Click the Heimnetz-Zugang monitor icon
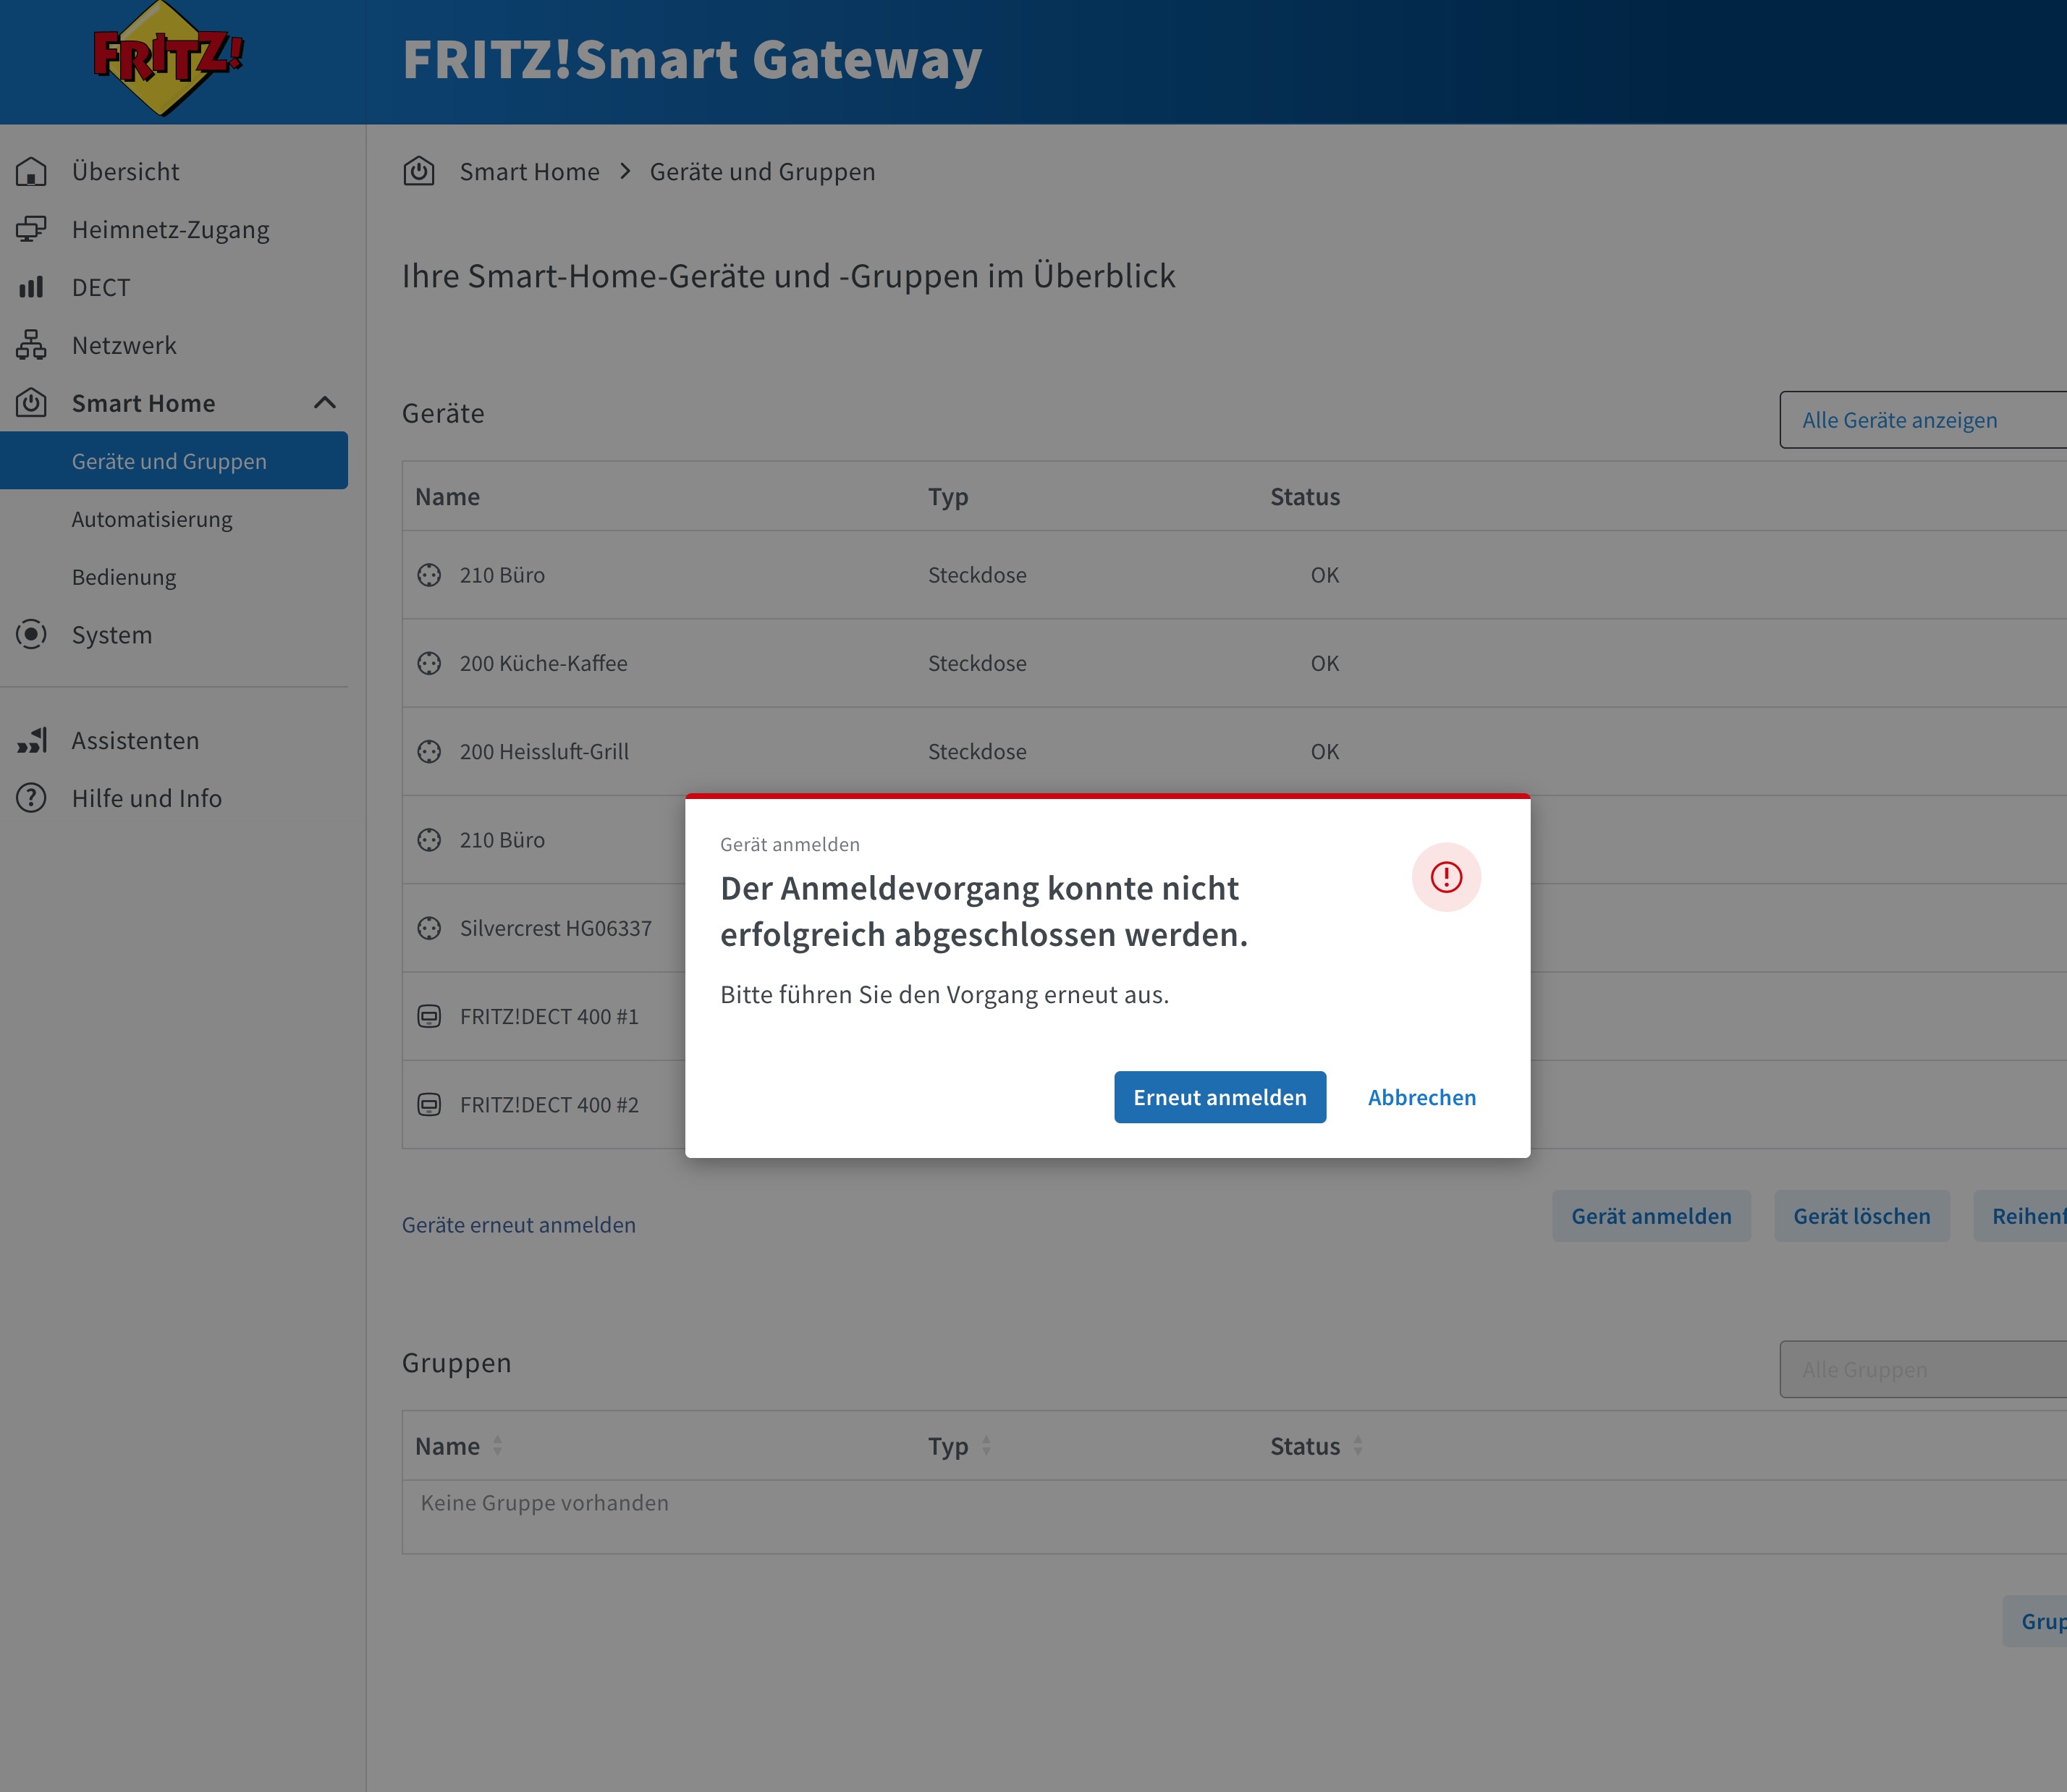Screen dimensions: 2067x1792 point(31,230)
